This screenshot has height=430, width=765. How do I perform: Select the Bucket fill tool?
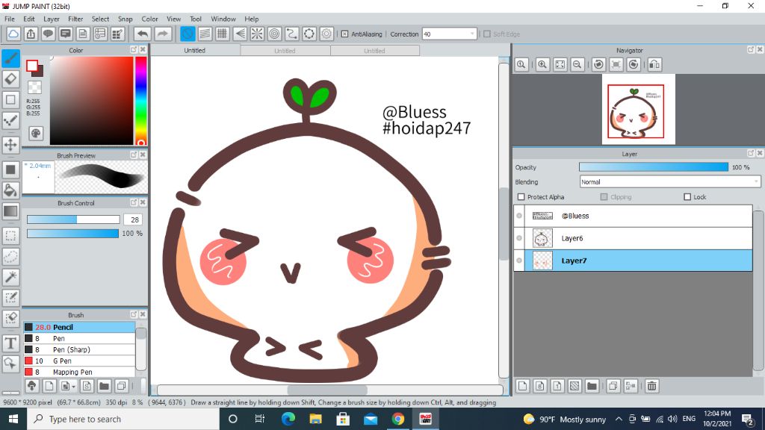(x=10, y=190)
